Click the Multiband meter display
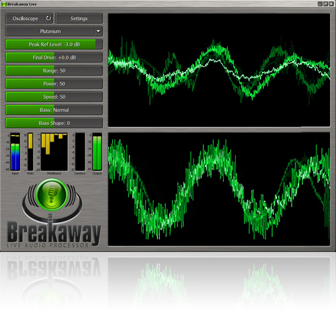 point(54,152)
